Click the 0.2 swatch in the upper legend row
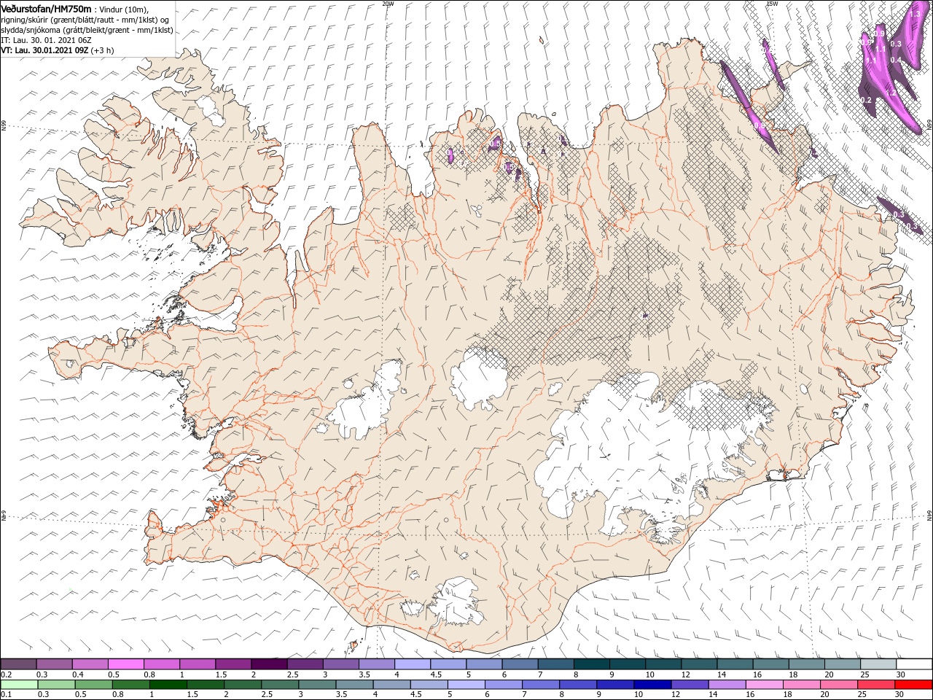The width and height of the screenshot is (933, 700). (19, 664)
